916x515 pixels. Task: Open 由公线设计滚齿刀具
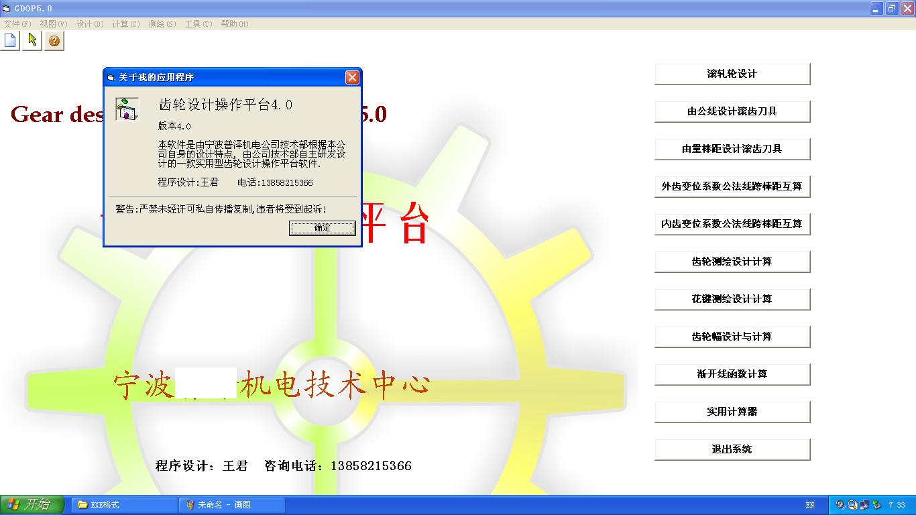(x=732, y=111)
